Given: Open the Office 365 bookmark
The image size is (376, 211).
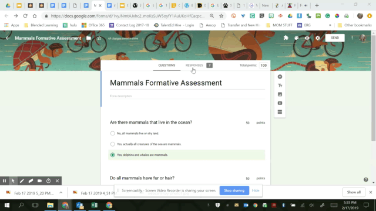Looking at the screenshot, I should tap(93, 25).
